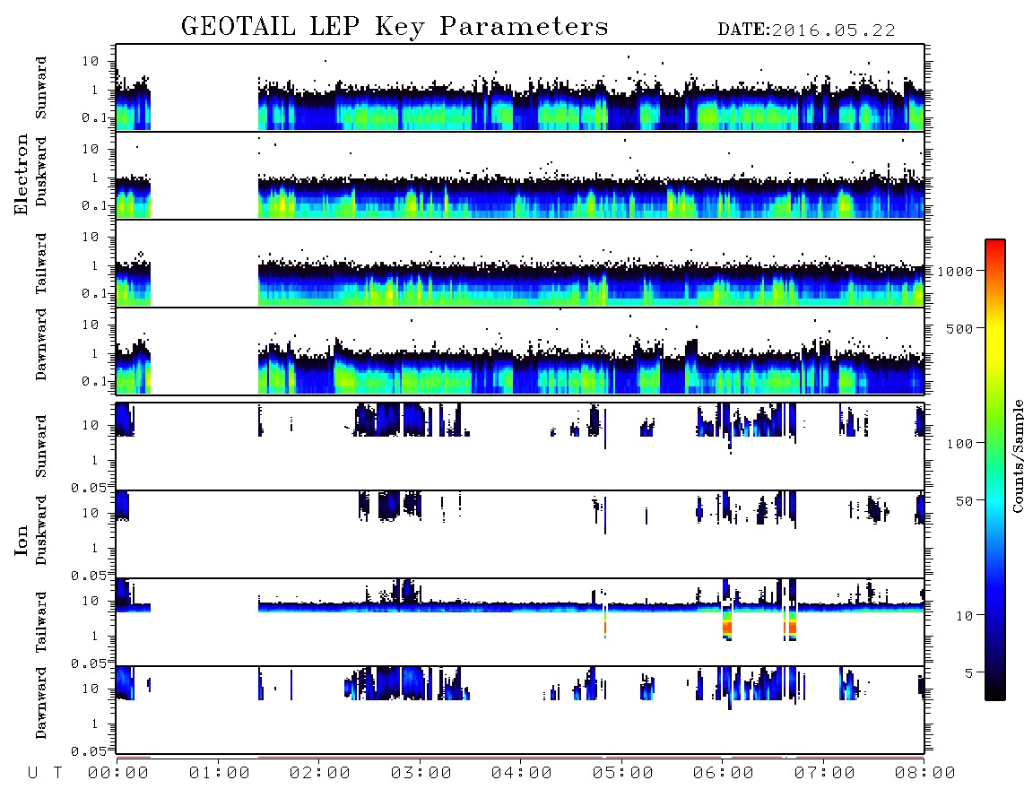Select the DATE:2016.05.22 label
1024x789 pixels.
806,30
